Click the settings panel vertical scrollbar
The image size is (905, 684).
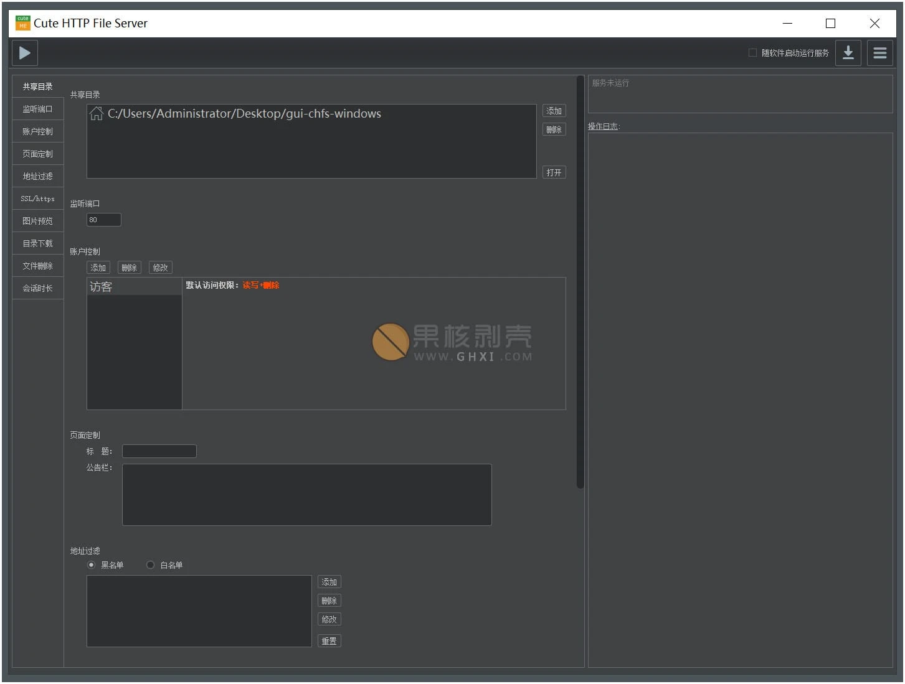point(580,281)
